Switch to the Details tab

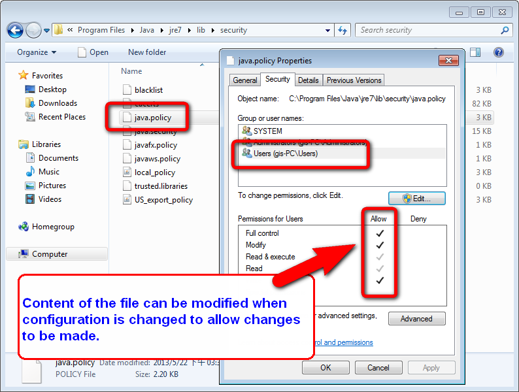point(308,80)
